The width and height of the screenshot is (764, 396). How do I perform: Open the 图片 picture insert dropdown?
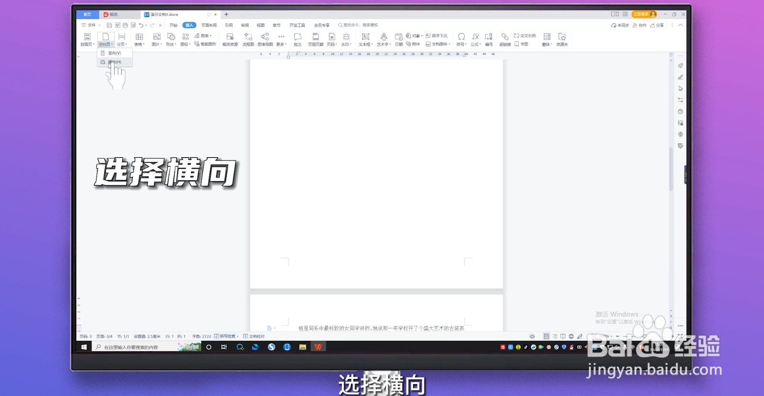pos(157,40)
